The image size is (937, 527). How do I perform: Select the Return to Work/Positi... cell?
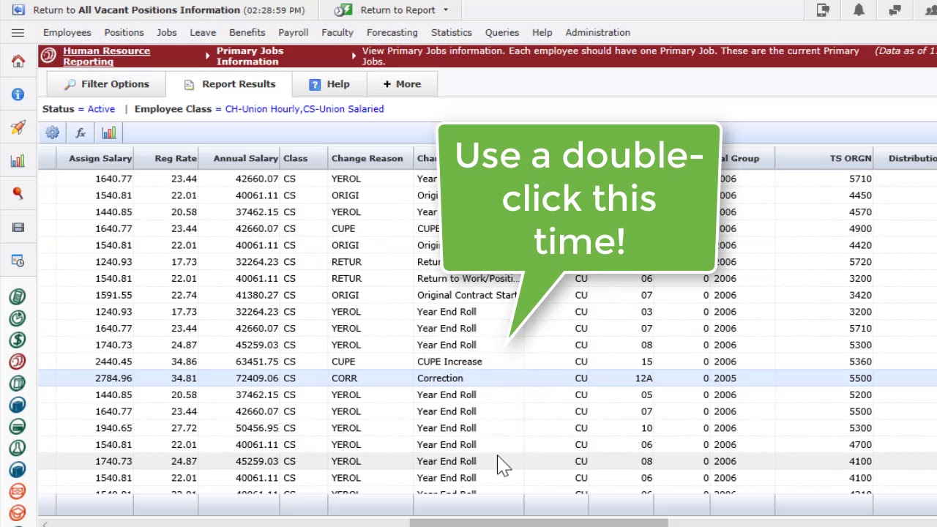[x=468, y=278]
